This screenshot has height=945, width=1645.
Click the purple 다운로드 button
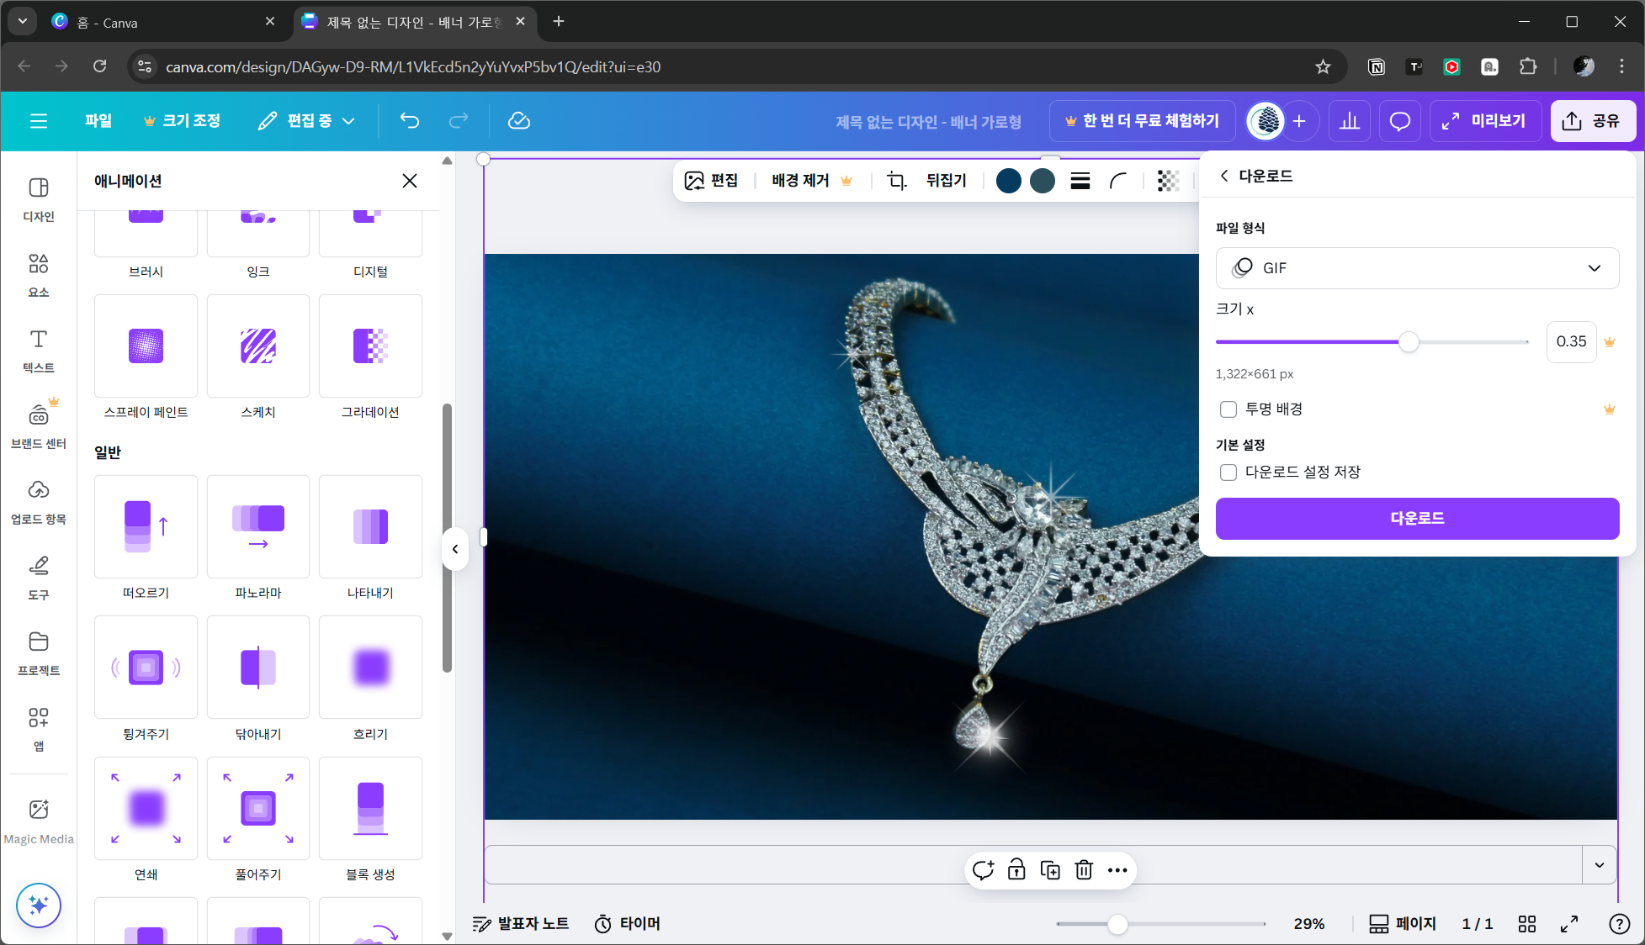pyautogui.click(x=1417, y=519)
